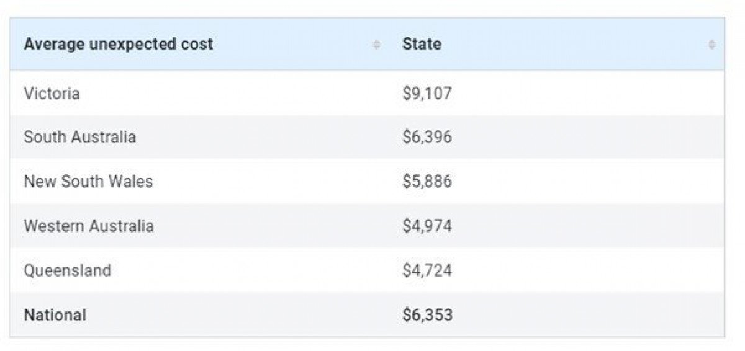Click the $5,886 figure
Image resolution: width=745 pixels, height=351 pixels.
(x=427, y=182)
